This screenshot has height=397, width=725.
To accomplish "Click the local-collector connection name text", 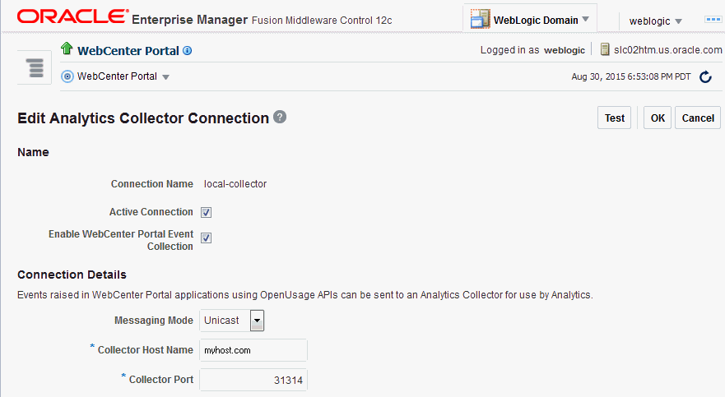I will tap(235, 184).
